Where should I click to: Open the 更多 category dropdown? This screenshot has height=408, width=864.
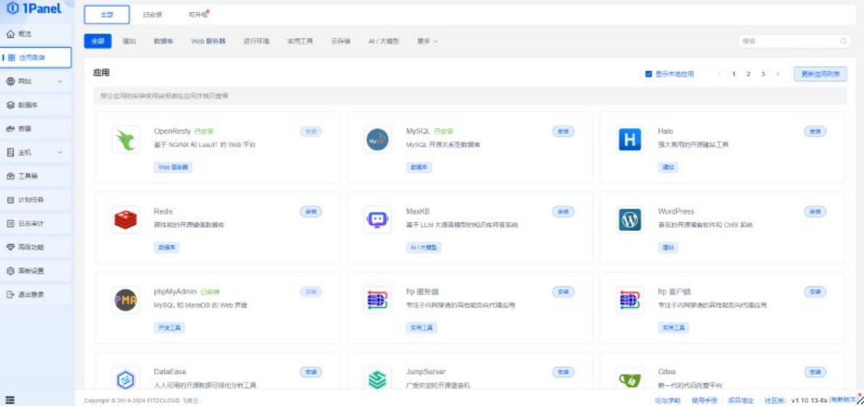427,41
